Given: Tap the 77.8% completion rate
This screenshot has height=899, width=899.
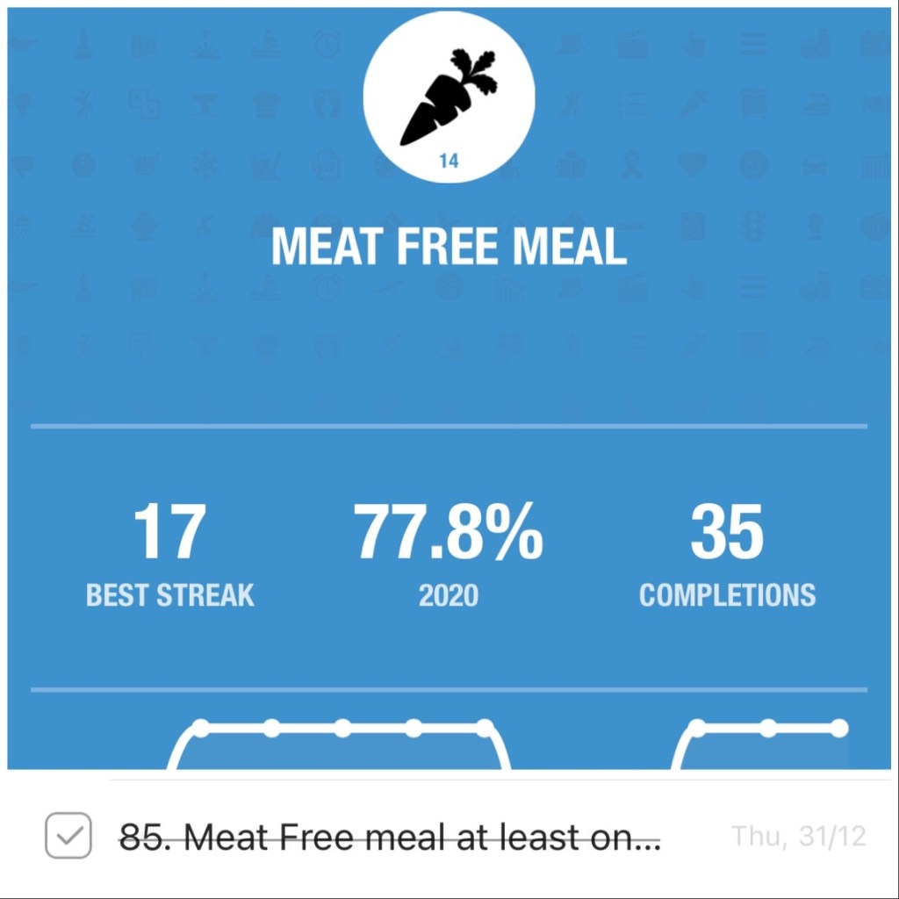Looking at the screenshot, I should click(x=449, y=533).
